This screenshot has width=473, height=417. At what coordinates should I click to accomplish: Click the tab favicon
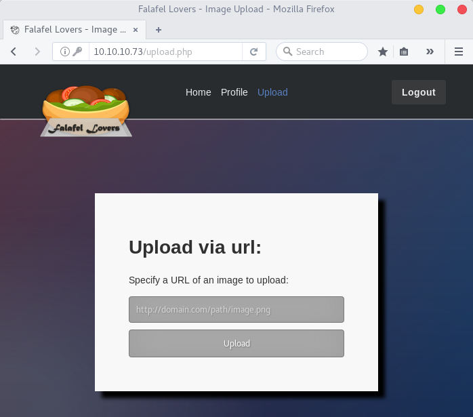tap(15, 30)
